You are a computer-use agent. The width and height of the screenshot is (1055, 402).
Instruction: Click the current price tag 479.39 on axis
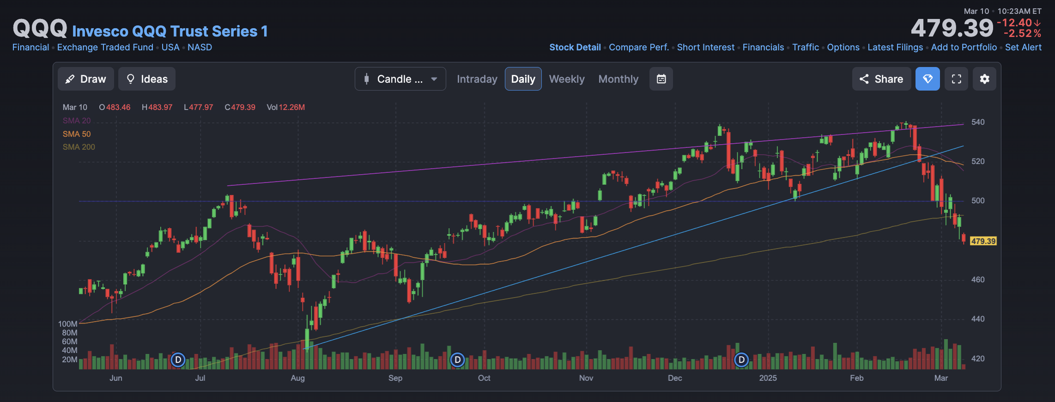[x=983, y=241]
